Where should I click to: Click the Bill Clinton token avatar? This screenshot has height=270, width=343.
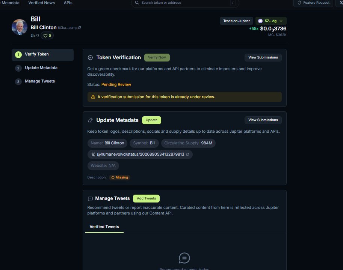[x=20, y=27]
